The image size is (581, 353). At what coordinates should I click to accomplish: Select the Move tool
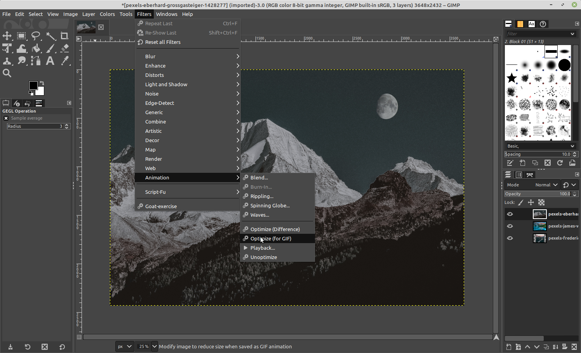(x=7, y=36)
